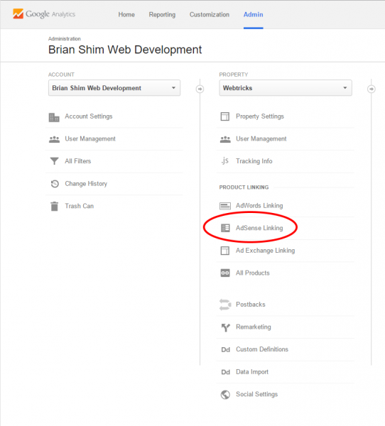Click the Property Settings window icon
The height and width of the screenshot is (426, 385).
[x=225, y=116]
